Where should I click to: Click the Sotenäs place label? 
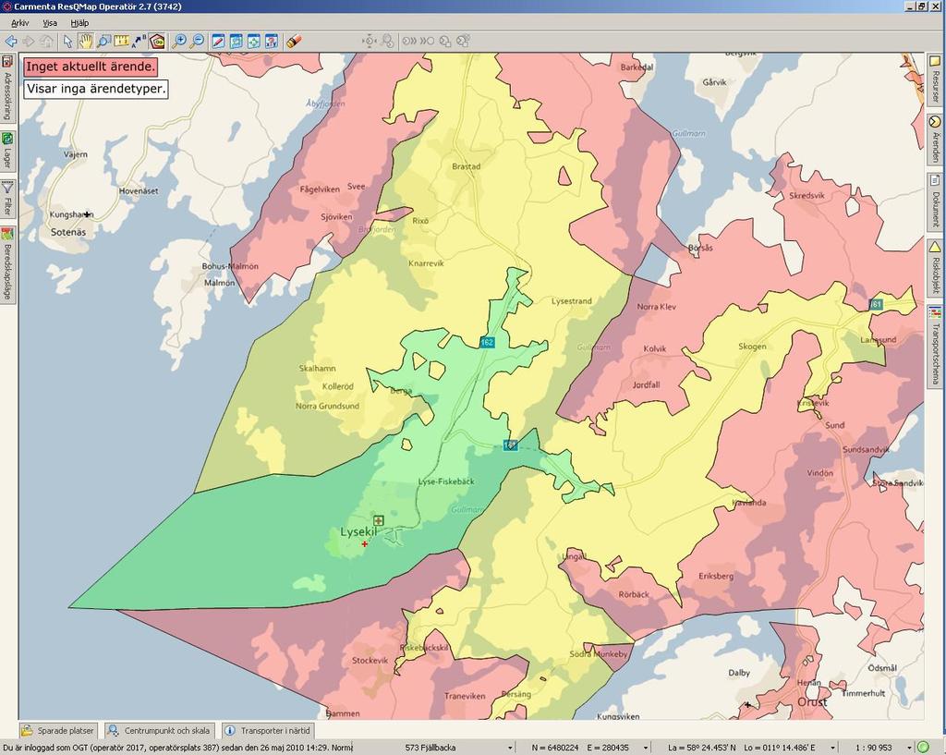click(x=68, y=232)
